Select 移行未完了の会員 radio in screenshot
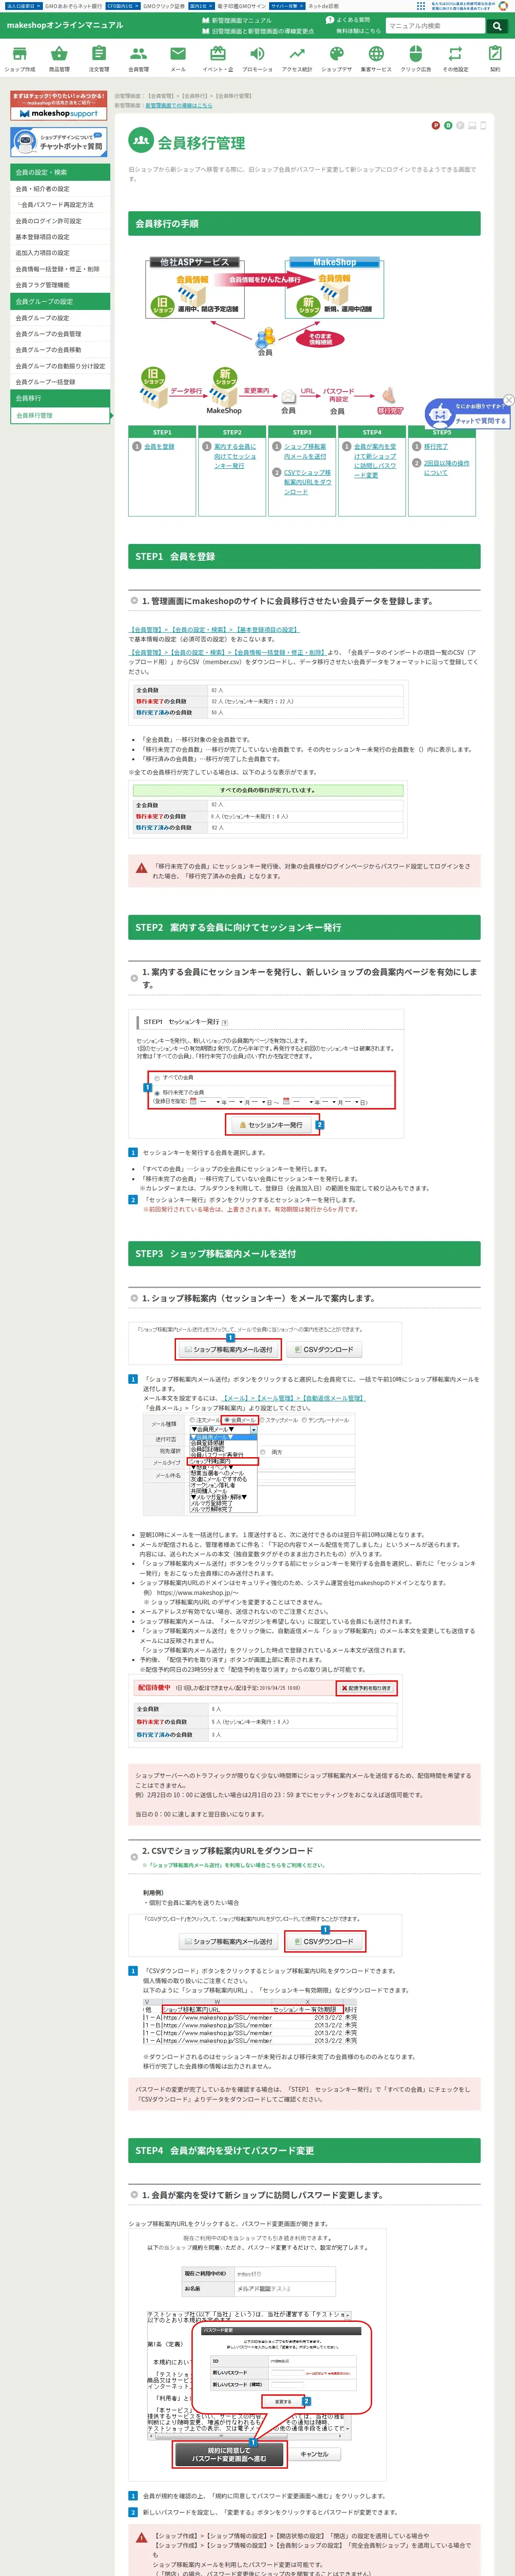 pyautogui.click(x=157, y=1093)
